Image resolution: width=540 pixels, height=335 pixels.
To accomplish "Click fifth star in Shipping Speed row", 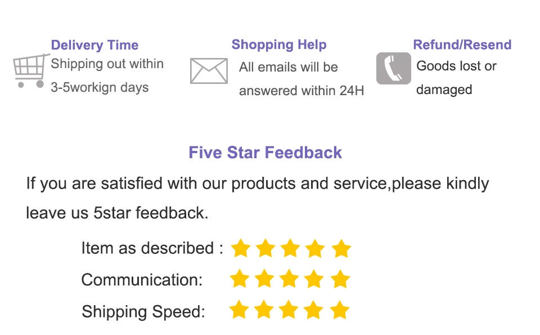I will point(340,310).
